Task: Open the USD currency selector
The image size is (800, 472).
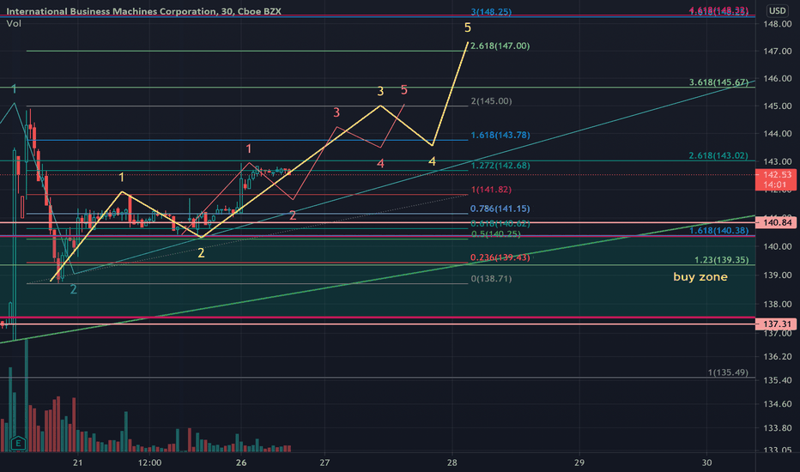Action: coord(777,10)
